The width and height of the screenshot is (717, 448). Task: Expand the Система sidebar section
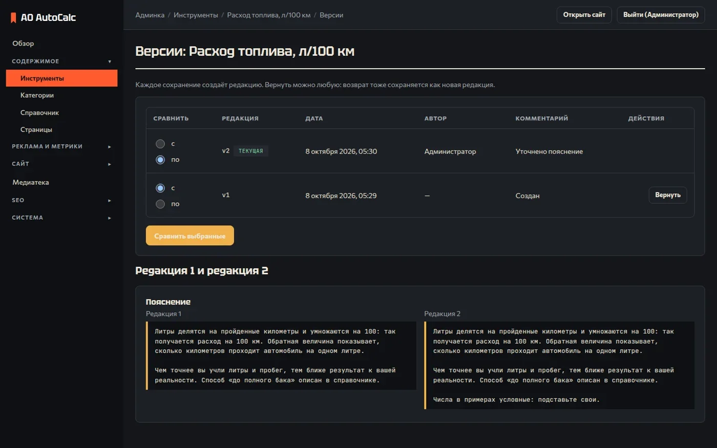point(61,218)
